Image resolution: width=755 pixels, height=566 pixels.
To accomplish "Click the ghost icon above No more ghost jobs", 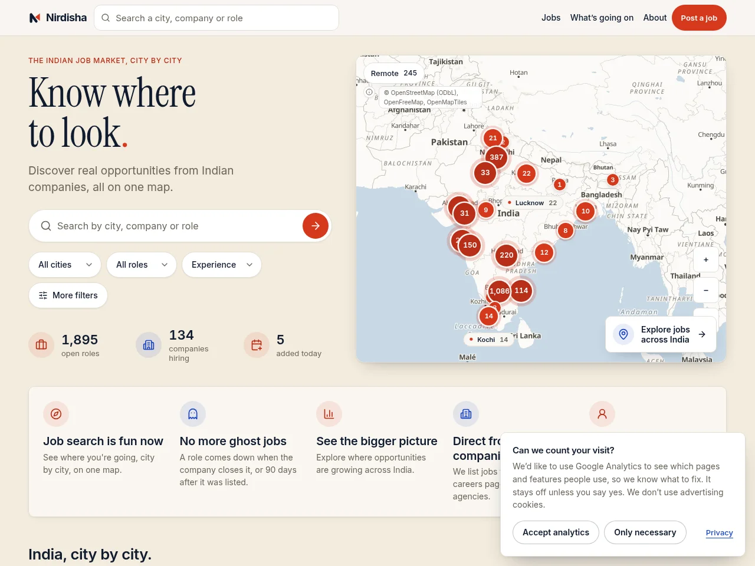I will 193,414.
